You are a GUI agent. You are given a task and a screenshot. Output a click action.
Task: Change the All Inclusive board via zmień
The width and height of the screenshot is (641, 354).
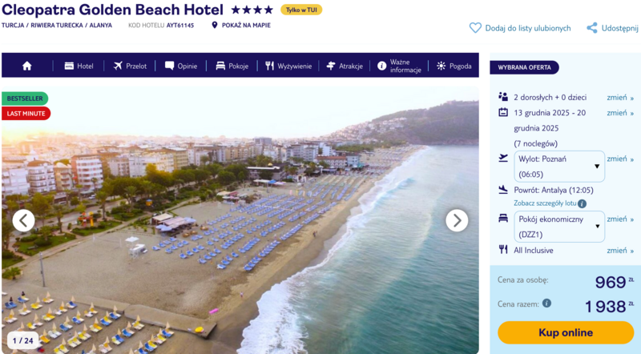point(620,250)
